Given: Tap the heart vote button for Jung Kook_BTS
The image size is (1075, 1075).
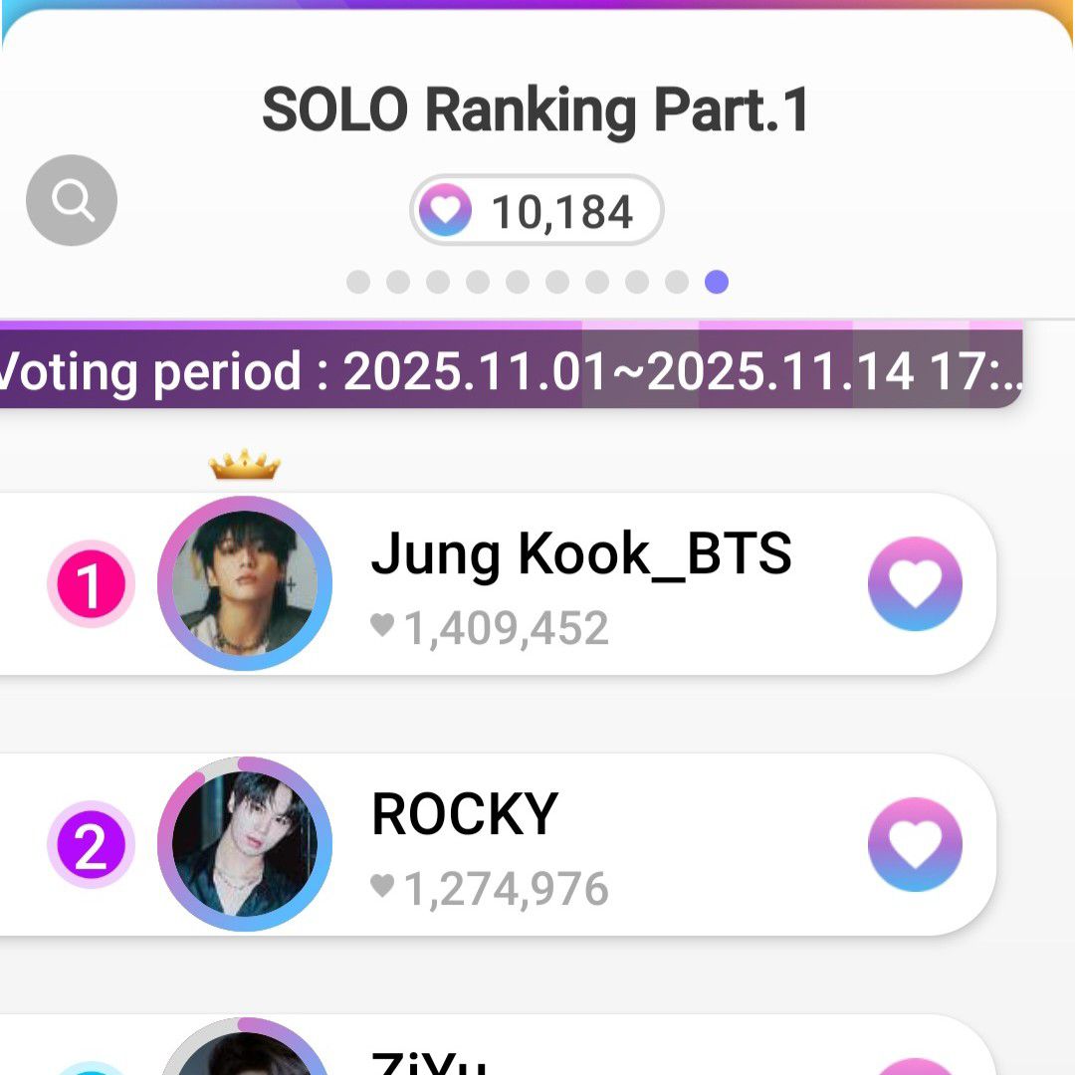Looking at the screenshot, I should coord(915,583).
